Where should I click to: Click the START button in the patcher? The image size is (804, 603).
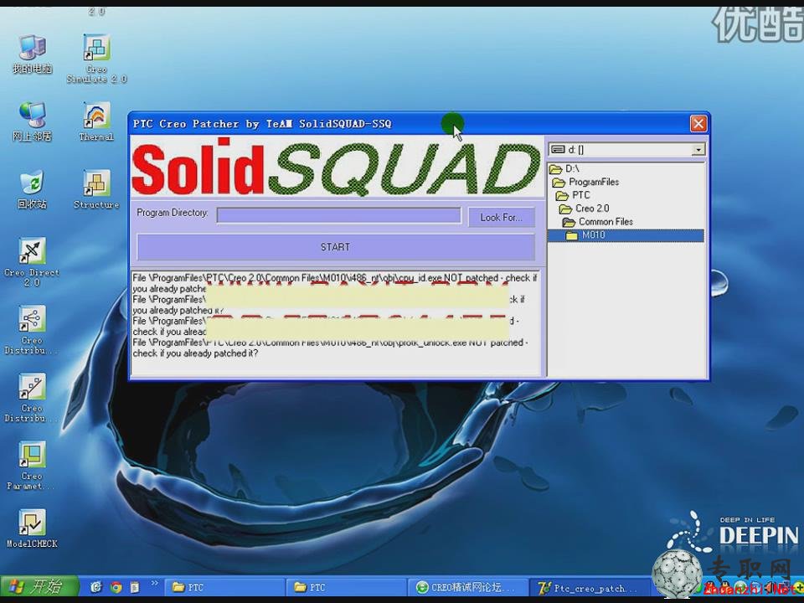click(x=336, y=247)
